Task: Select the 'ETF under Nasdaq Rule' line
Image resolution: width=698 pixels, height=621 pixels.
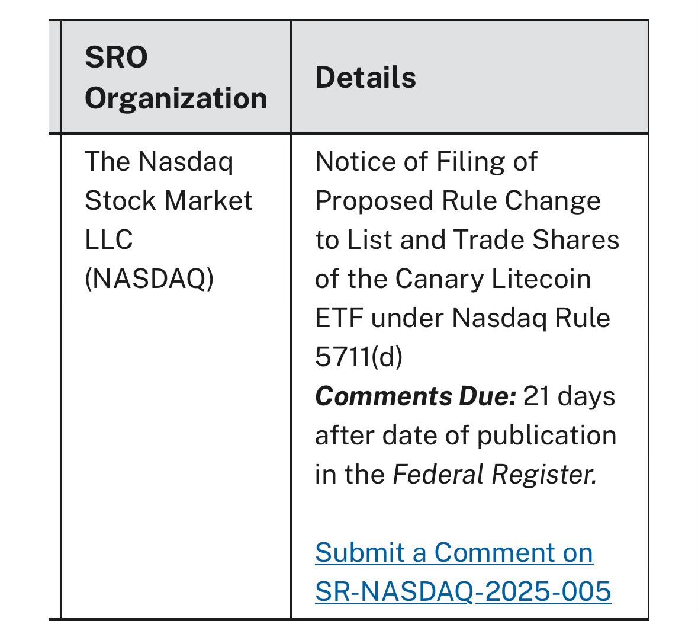Action: [x=462, y=318]
